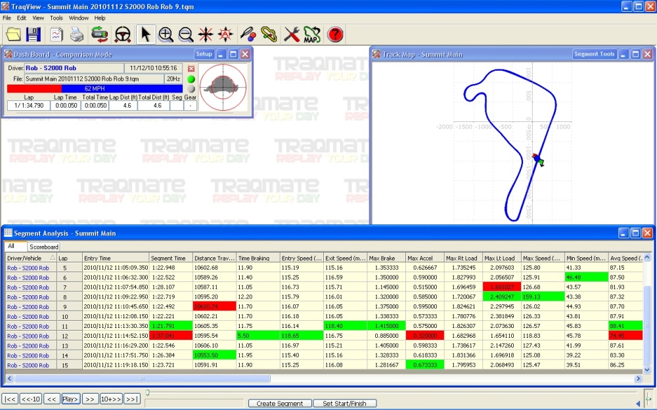The height and width of the screenshot is (410, 657).
Task: Open settings with wrench and screwdriver icon
Action: point(291,34)
